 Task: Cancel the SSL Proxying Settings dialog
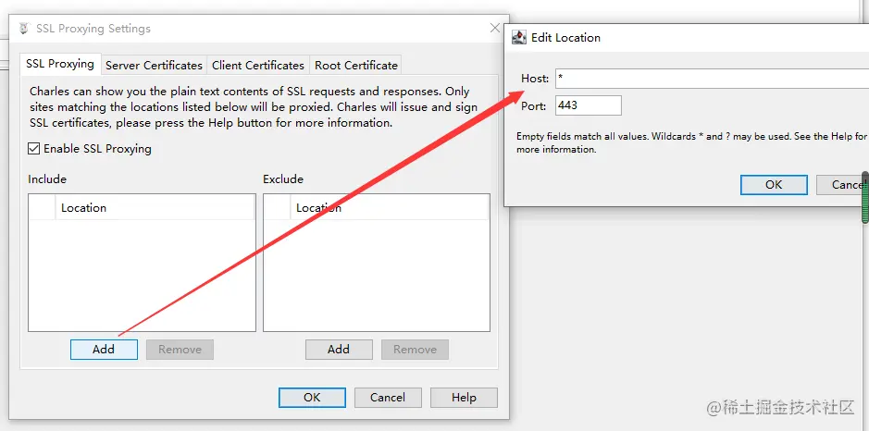tap(388, 397)
